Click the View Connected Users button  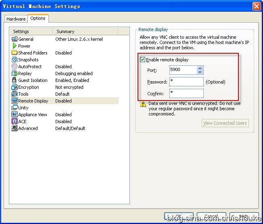coord(225,123)
